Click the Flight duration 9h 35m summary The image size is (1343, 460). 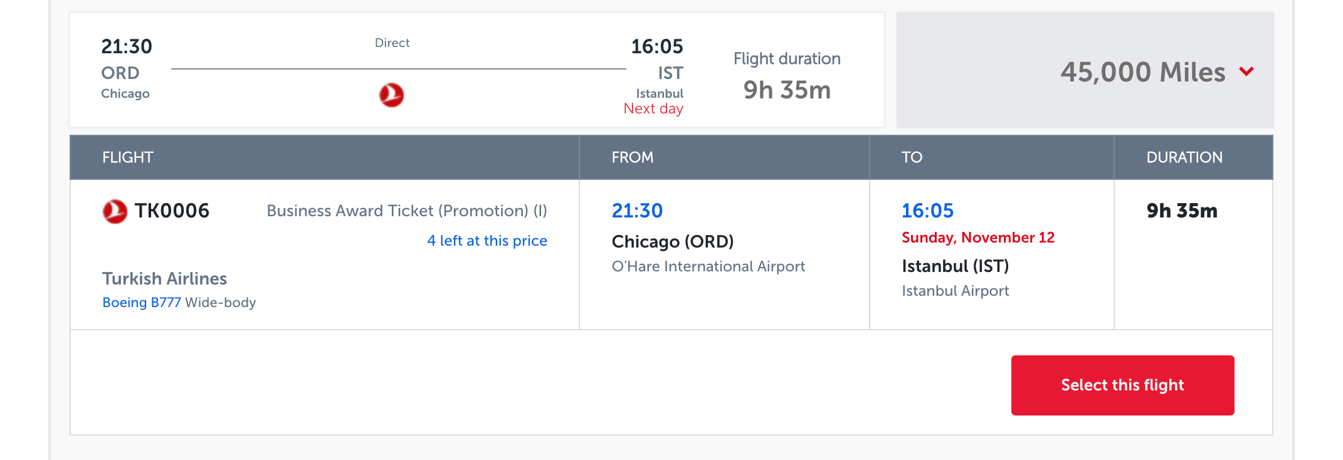click(x=787, y=75)
